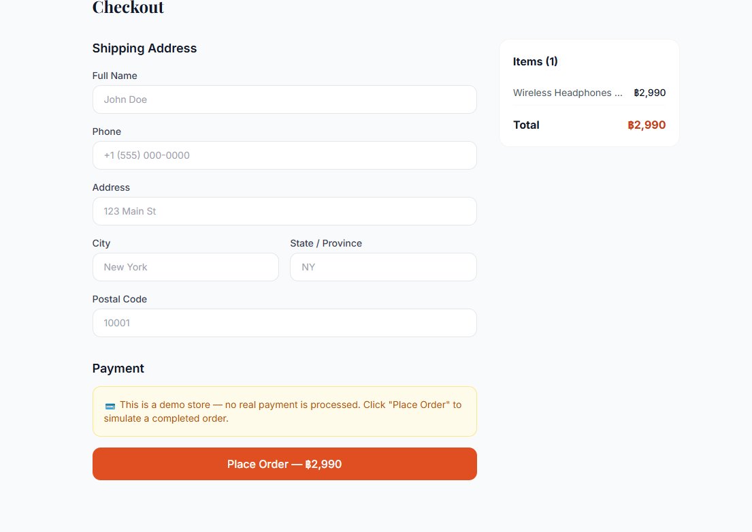Click the orange total price amount
The width and height of the screenshot is (752, 532).
647,125
